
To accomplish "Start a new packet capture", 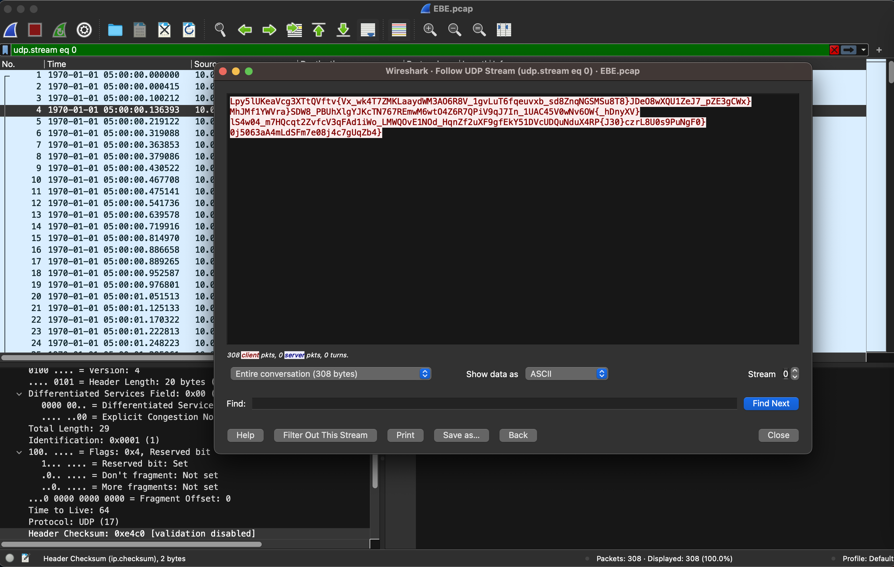I will [x=10, y=30].
